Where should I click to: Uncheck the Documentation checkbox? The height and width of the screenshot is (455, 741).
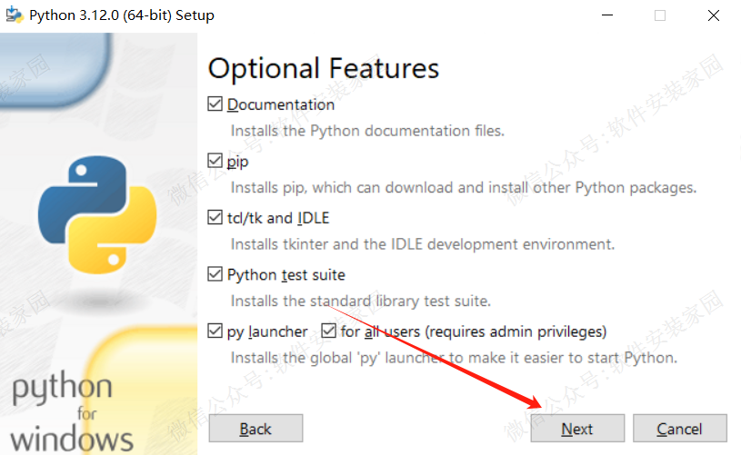tap(215, 104)
